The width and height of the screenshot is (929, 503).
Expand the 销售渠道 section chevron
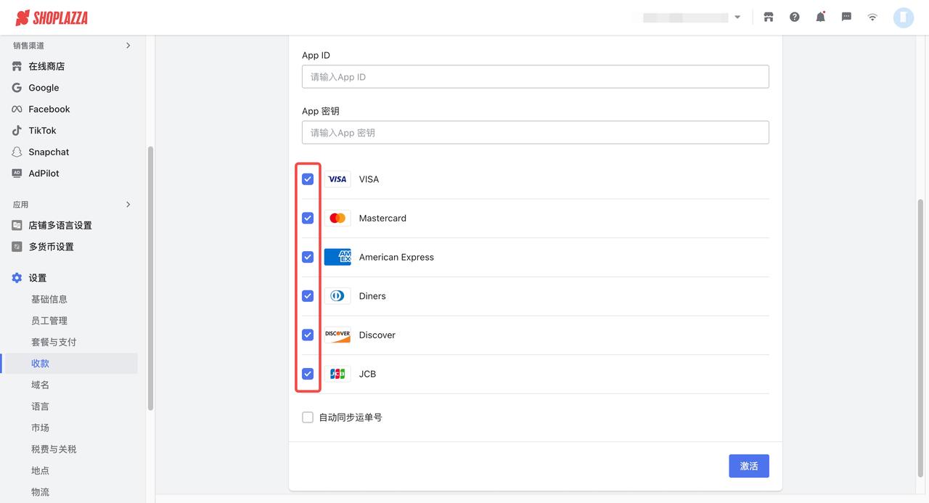pyautogui.click(x=128, y=46)
